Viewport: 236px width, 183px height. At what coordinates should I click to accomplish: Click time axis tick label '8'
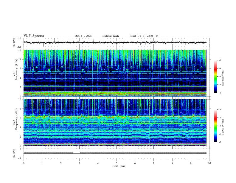click(x=172, y=163)
